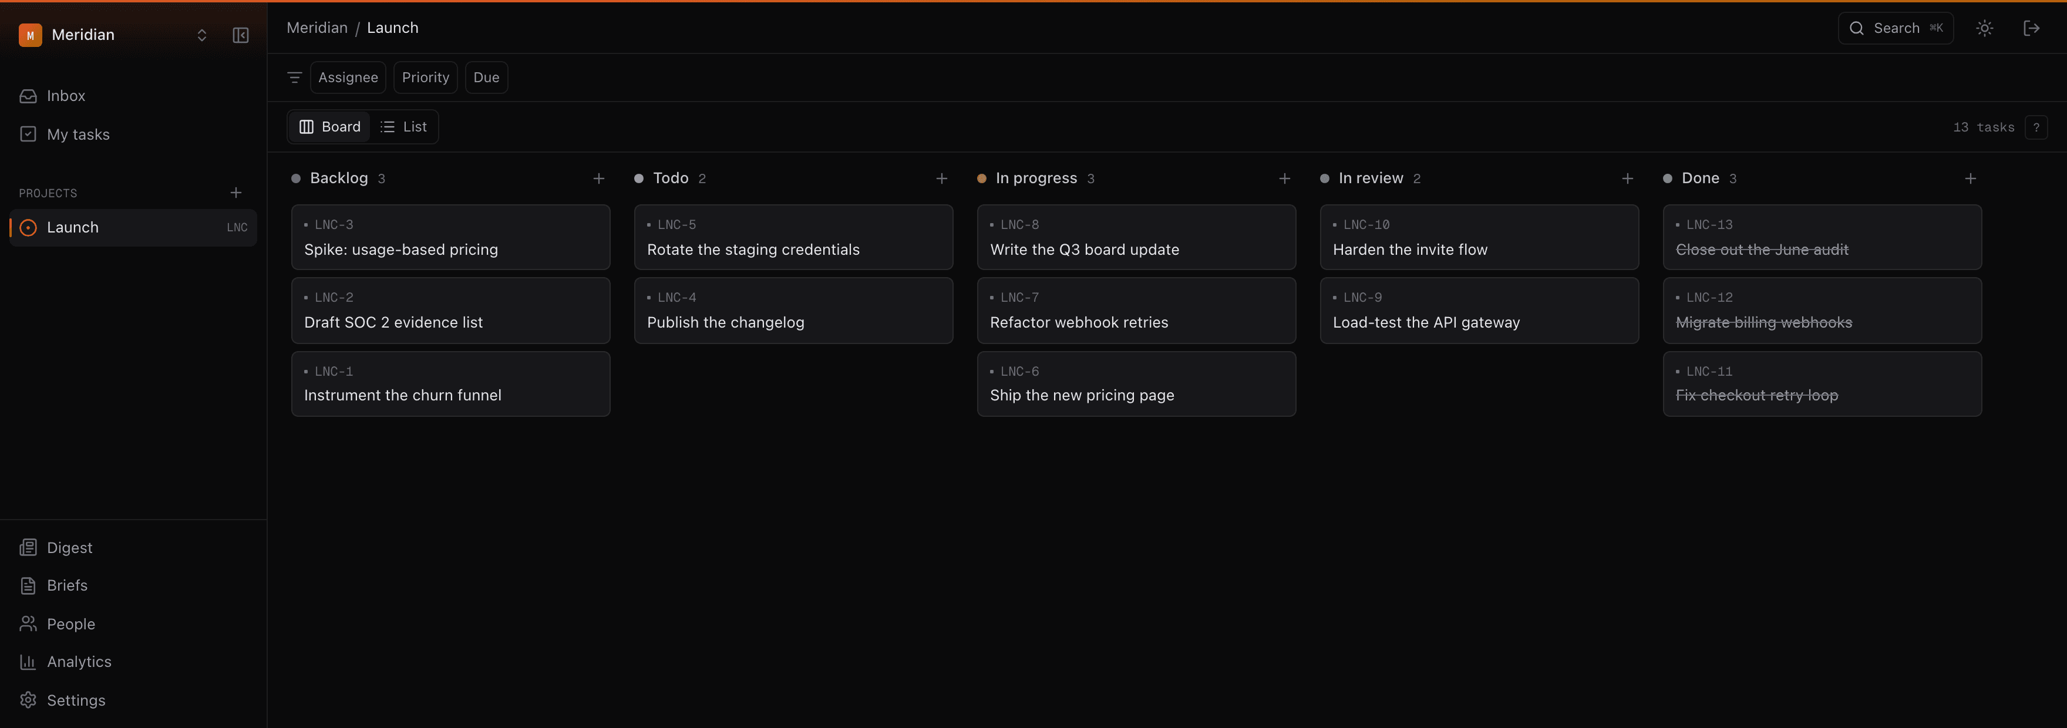Click the LNC-13 task ID
Image resolution: width=2067 pixels, height=728 pixels.
[x=1709, y=225]
